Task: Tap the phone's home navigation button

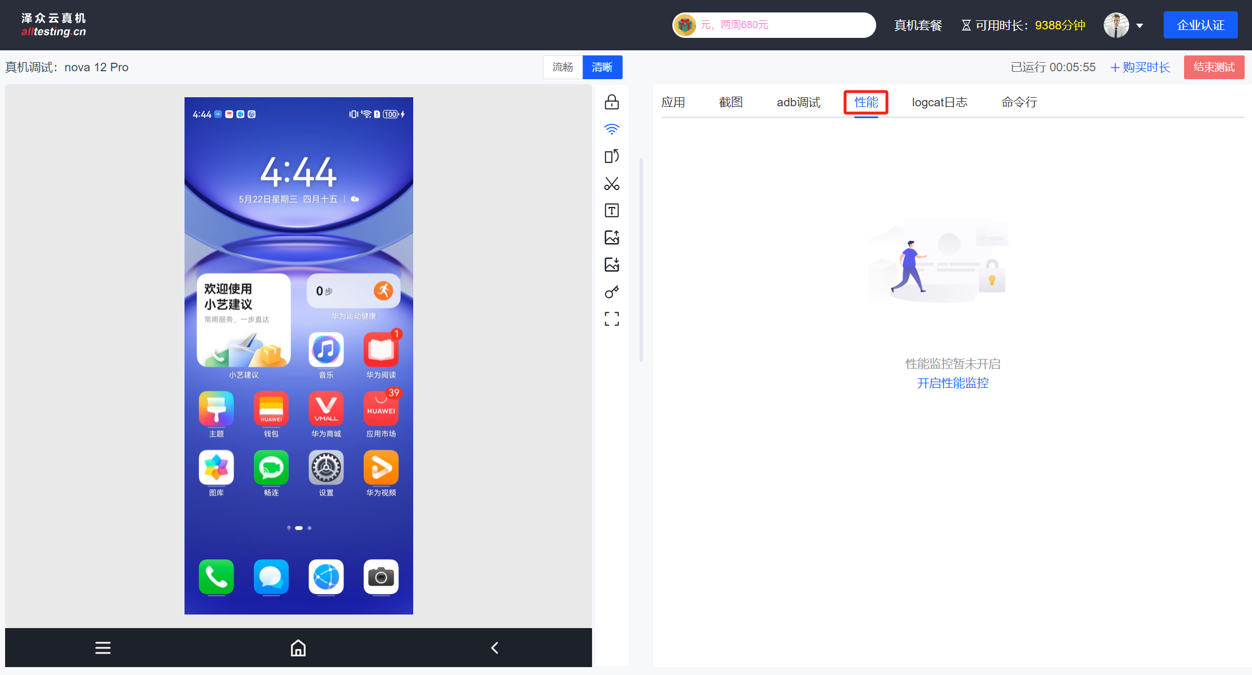Action: tap(298, 648)
